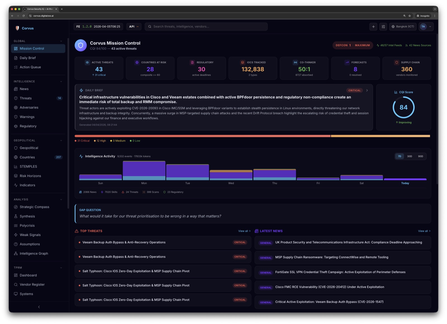Click the yellow High segment of severity bar

pyautogui.click(x=380, y=136)
